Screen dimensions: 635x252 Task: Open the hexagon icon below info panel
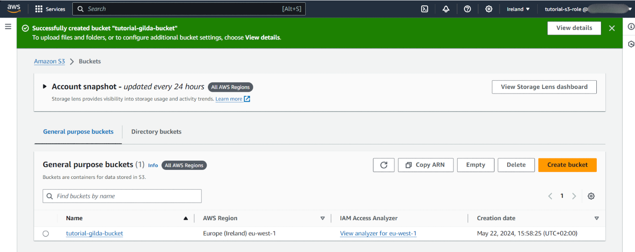click(631, 44)
